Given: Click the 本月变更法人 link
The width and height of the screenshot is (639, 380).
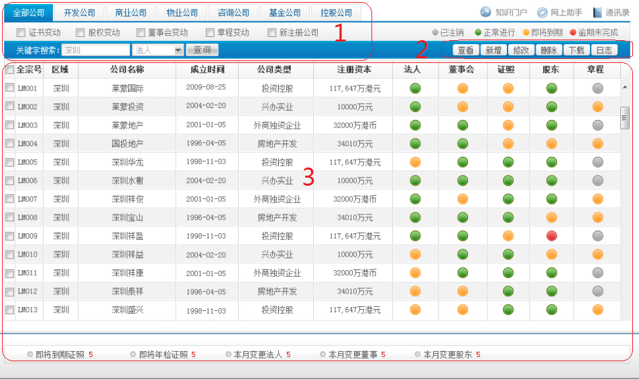Looking at the screenshot, I should (x=258, y=355).
